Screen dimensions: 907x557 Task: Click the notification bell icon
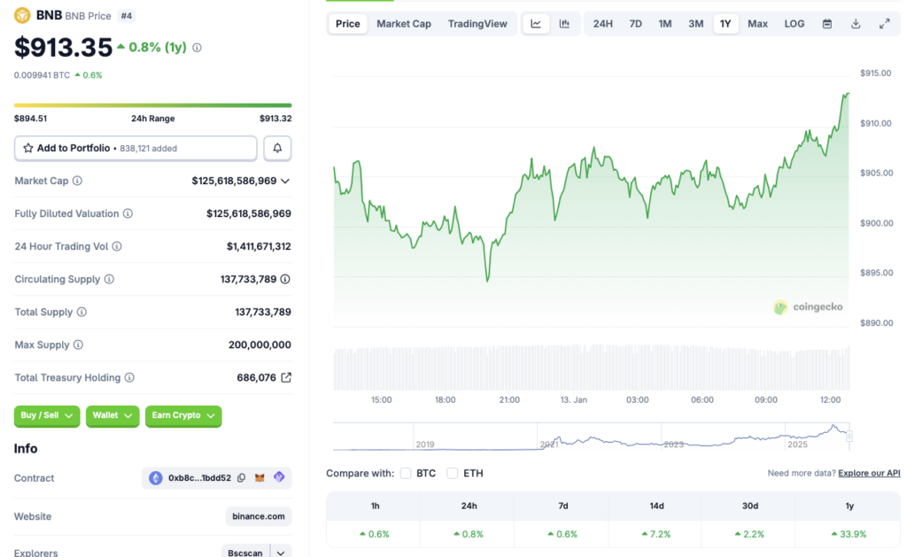click(x=277, y=148)
